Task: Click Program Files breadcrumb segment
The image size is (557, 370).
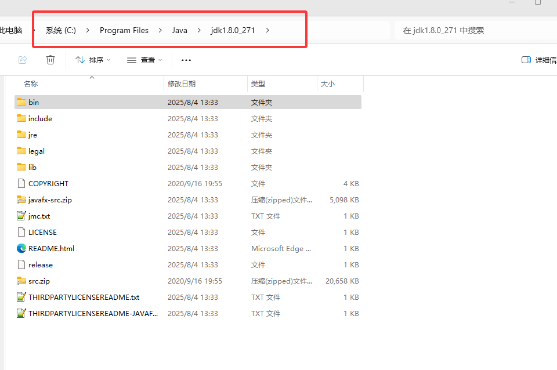Action: [124, 31]
